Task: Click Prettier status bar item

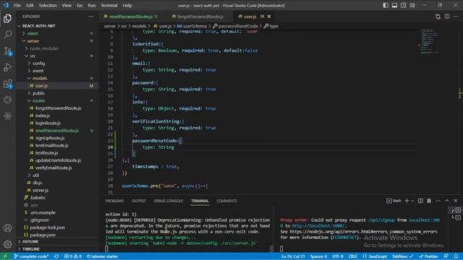Action: point(428,256)
